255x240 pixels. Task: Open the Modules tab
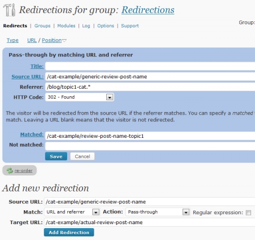tap(66, 26)
